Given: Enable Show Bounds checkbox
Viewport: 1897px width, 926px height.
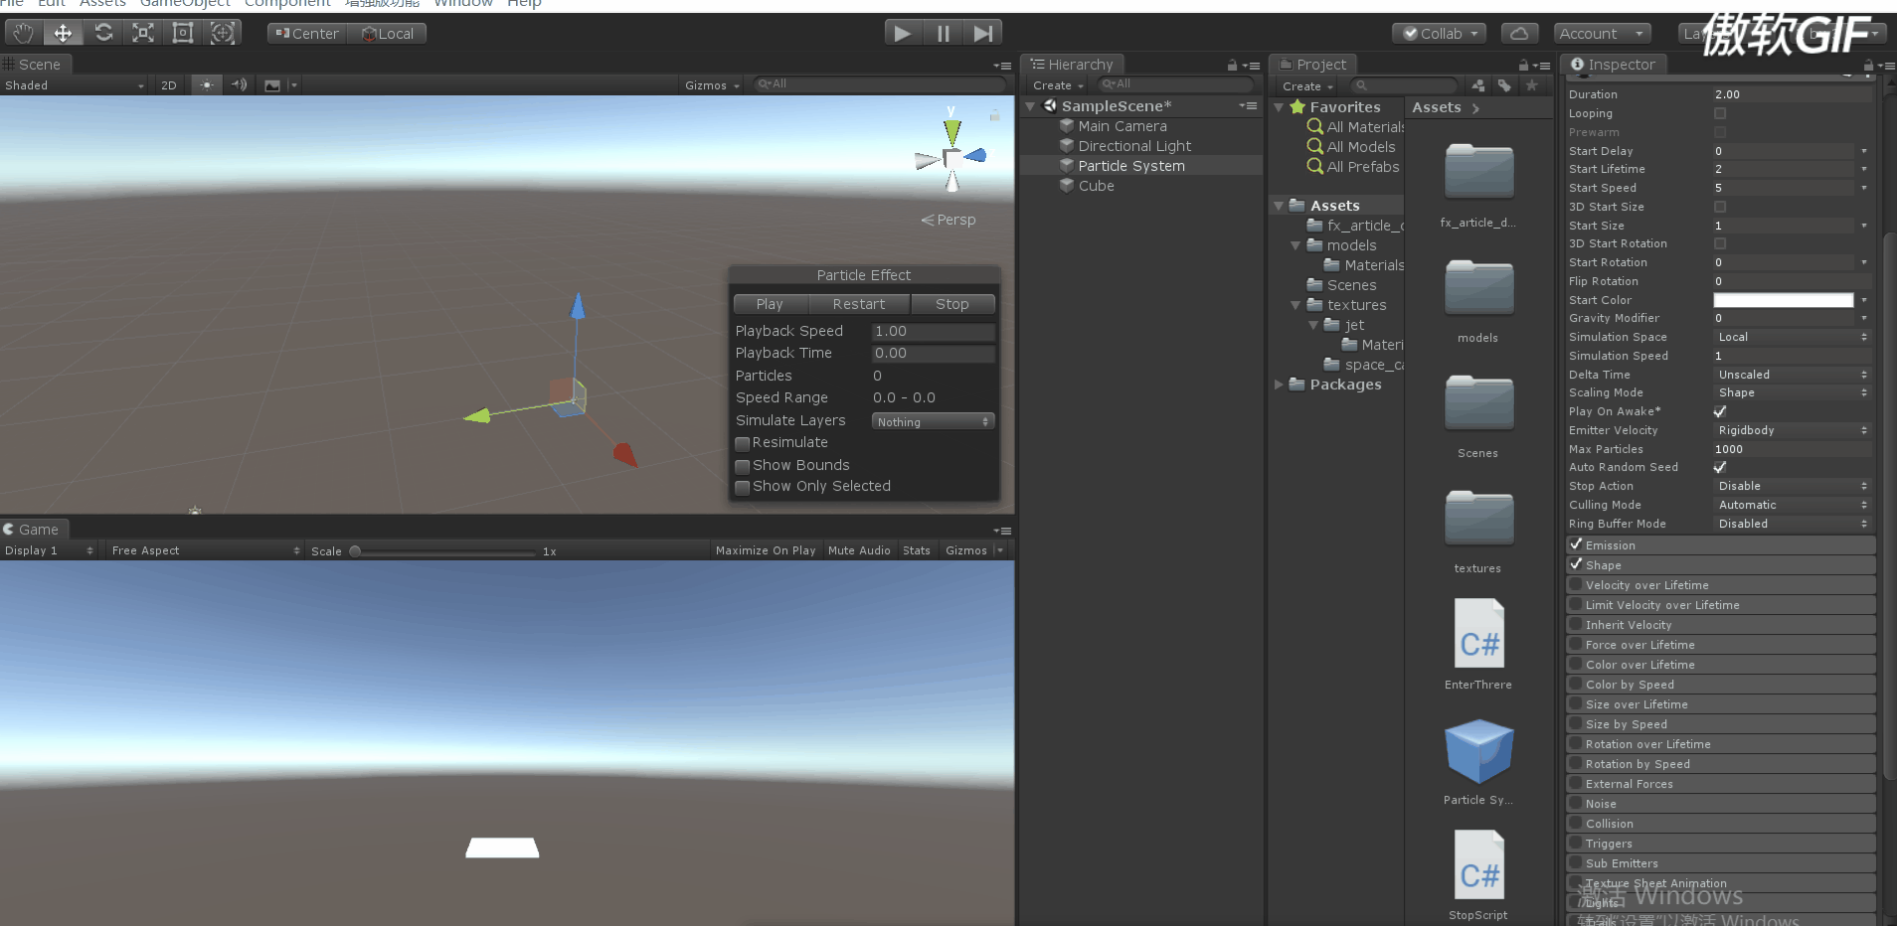Looking at the screenshot, I should pyautogui.click(x=742, y=466).
